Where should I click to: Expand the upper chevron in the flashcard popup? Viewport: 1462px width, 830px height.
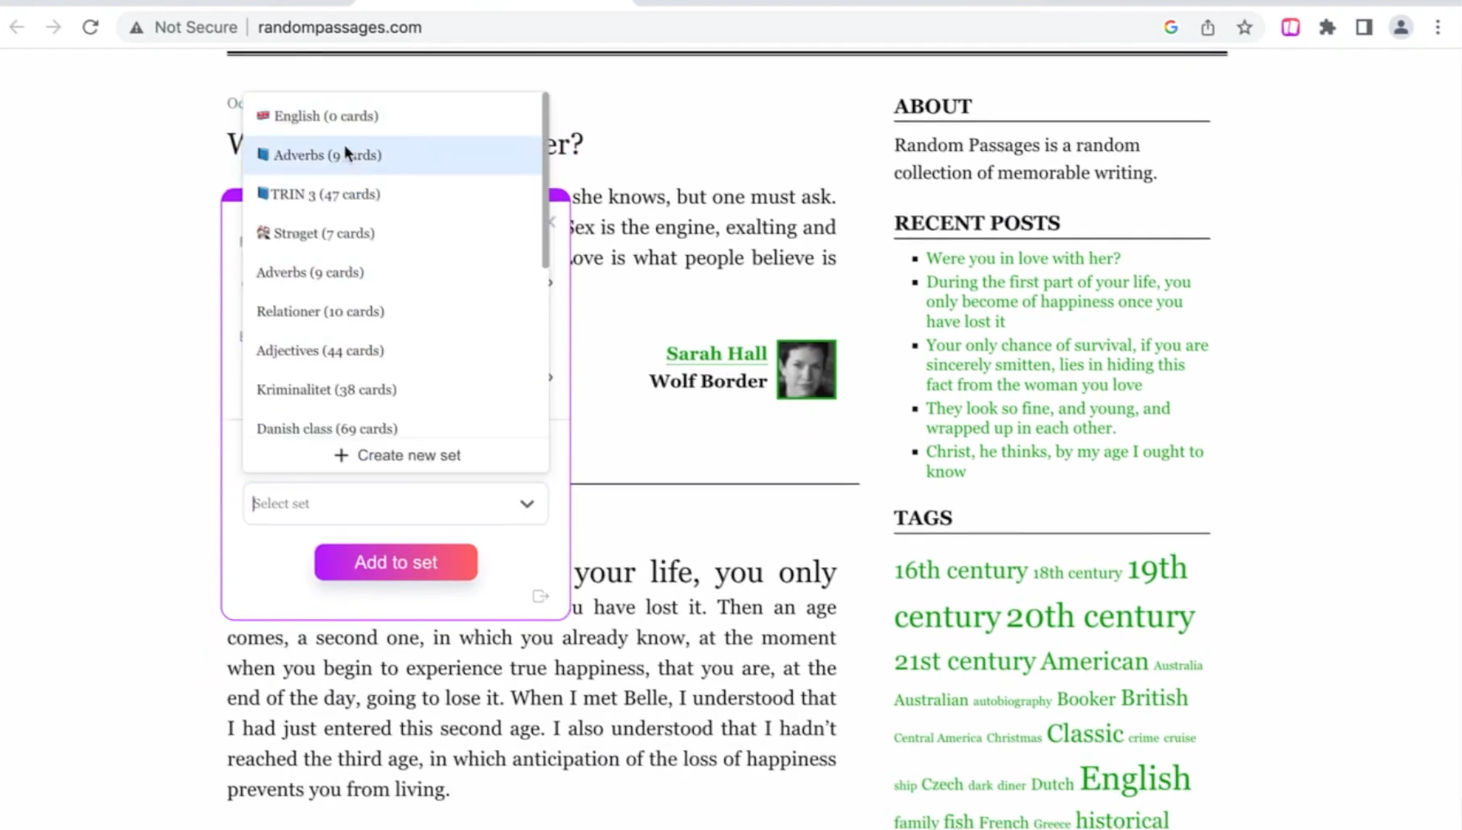coord(549,283)
